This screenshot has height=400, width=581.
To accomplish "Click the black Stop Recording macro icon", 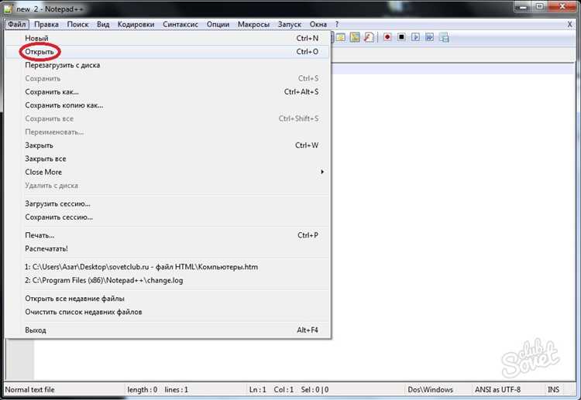I will coord(401,37).
